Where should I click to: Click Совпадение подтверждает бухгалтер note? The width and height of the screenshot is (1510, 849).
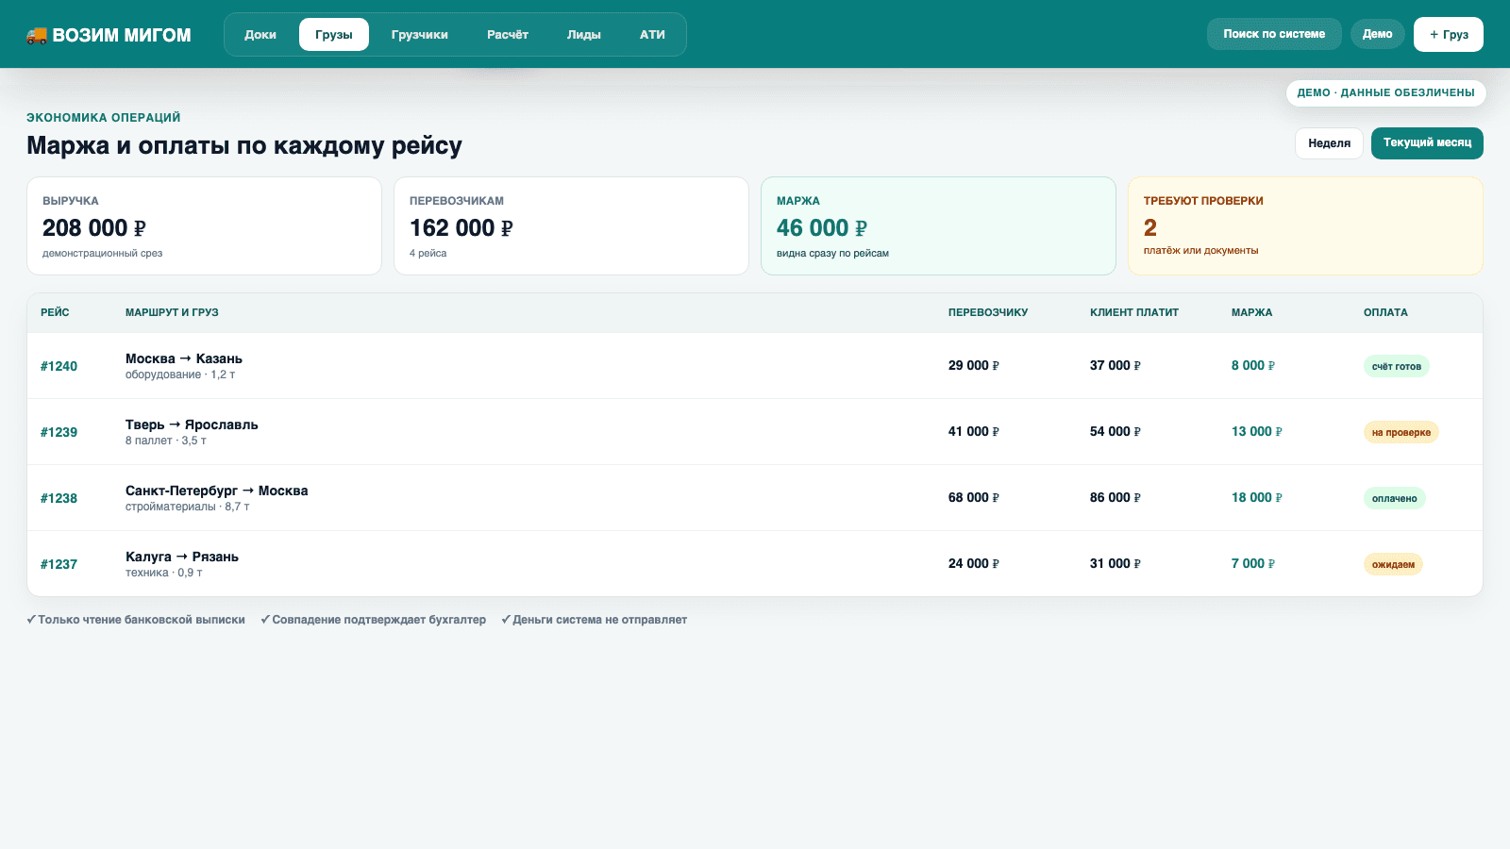point(374,620)
